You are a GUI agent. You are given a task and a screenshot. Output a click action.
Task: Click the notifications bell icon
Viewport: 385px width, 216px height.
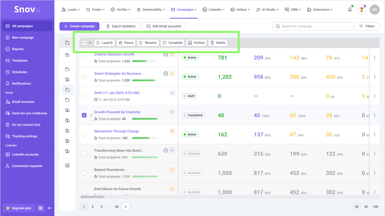(x=350, y=10)
